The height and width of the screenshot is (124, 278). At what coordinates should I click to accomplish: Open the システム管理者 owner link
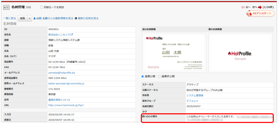click(x=195, y=96)
